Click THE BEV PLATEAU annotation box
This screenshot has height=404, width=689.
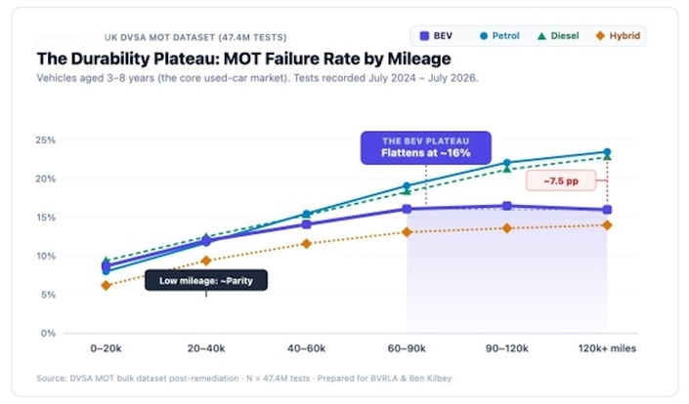tap(426, 147)
